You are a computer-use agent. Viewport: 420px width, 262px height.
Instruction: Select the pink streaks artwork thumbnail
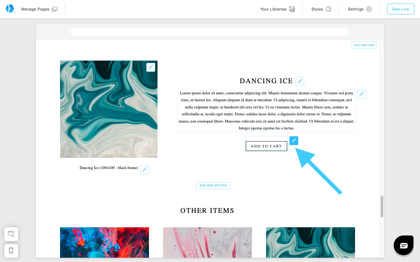[207, 242]
